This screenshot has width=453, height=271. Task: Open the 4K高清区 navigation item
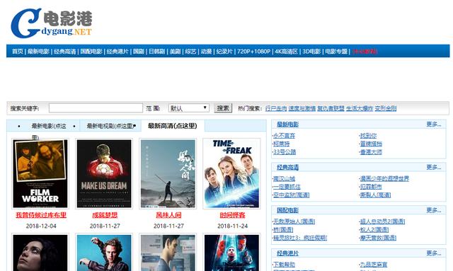coord(286,52)
